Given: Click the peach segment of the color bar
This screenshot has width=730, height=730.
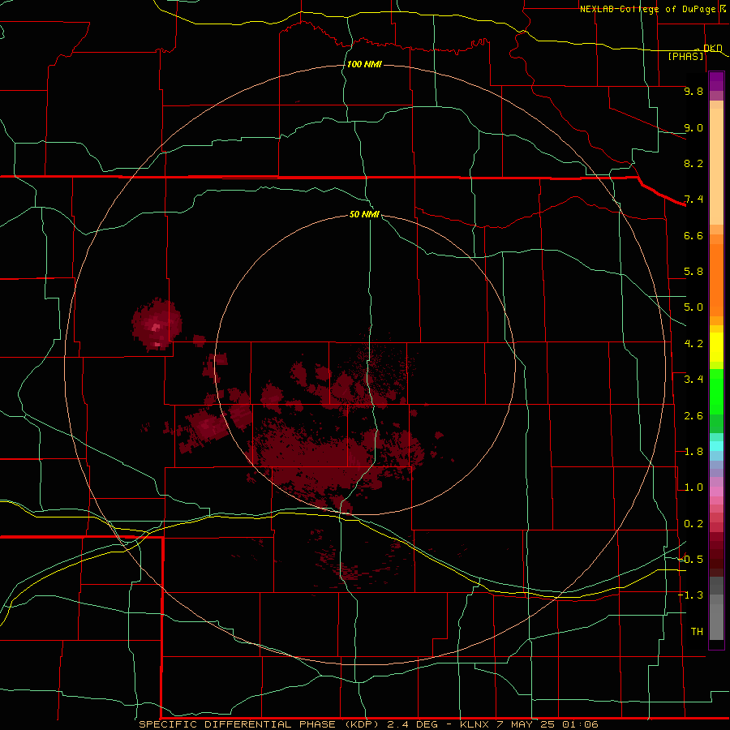Looking at the screenshot, I should click(x=716, y=163).
